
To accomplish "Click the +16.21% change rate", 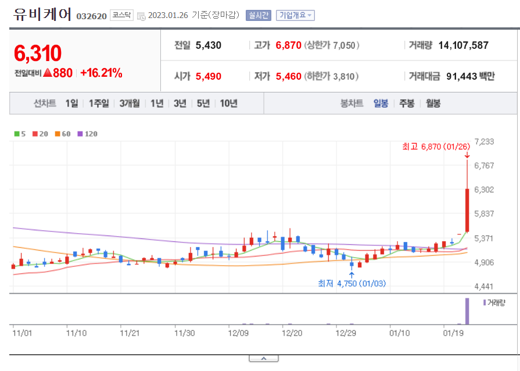I will (x=101, y=73).
